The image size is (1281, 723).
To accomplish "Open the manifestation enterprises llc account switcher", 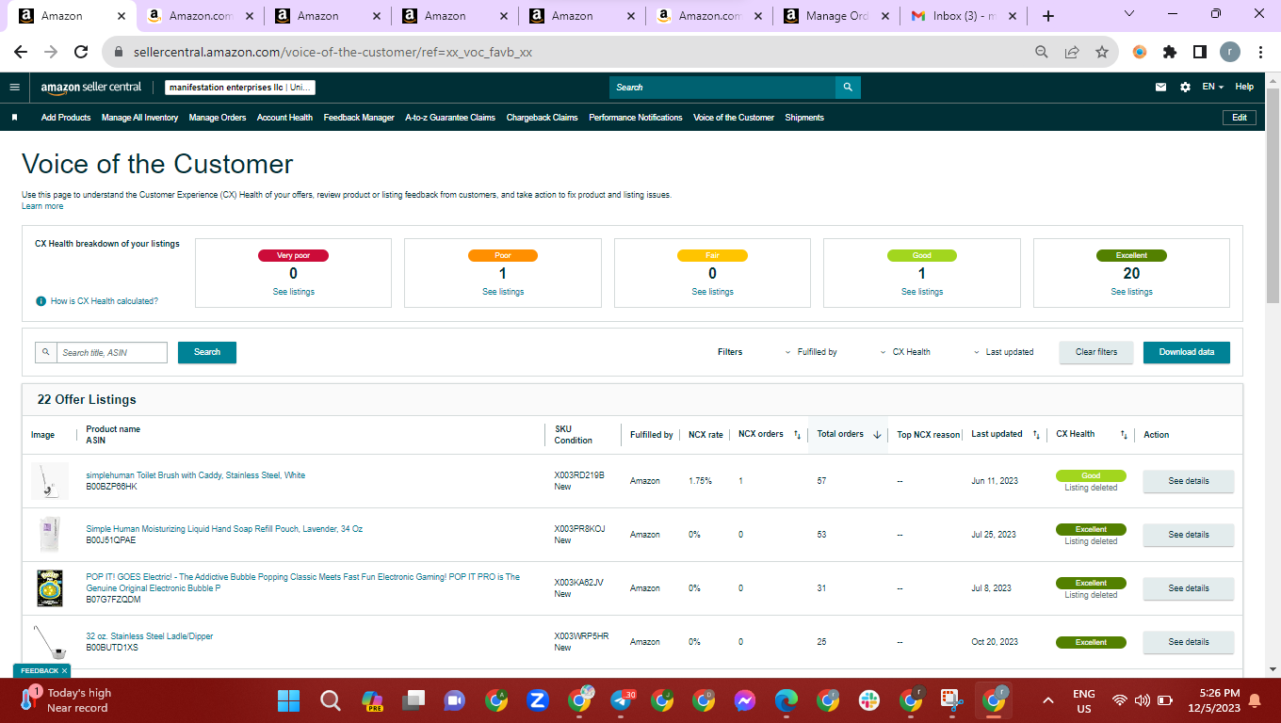I will [x=240, y=88].
